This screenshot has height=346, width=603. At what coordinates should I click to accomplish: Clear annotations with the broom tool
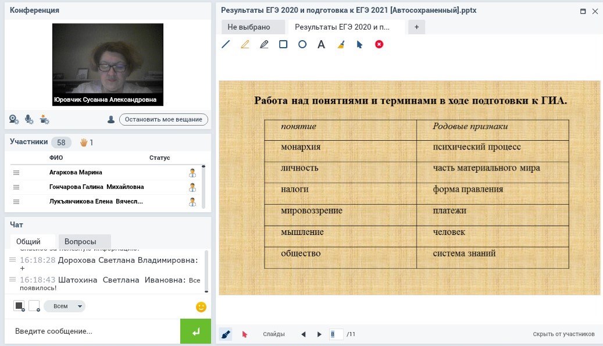(341, 45)
